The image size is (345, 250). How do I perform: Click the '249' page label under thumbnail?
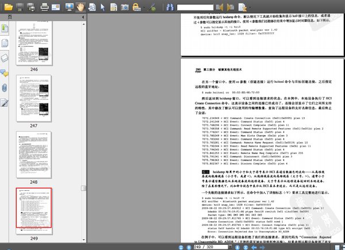coord(34,239)
